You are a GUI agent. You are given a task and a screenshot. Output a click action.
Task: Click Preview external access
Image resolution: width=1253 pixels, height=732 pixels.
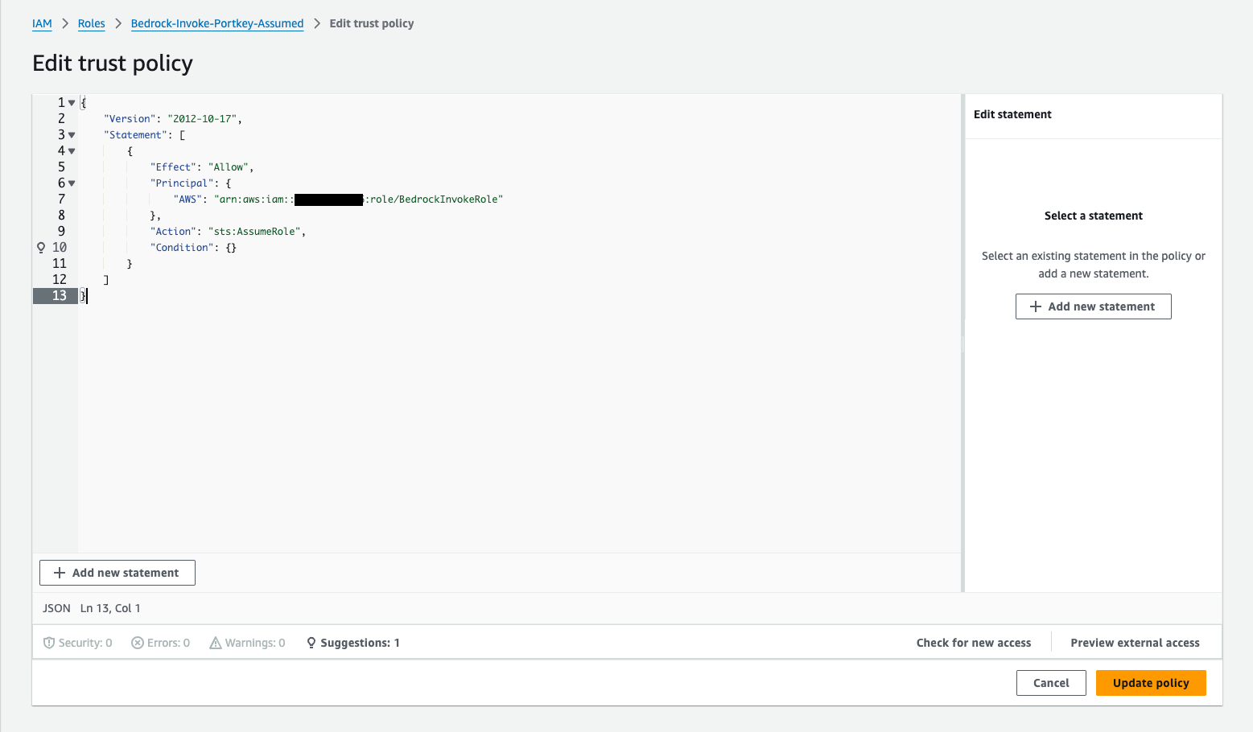tap(1135, 643)
